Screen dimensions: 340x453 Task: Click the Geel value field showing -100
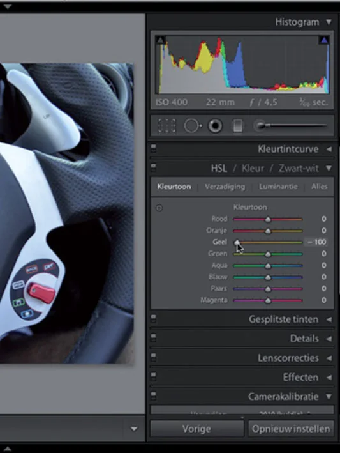coord(316,242)
